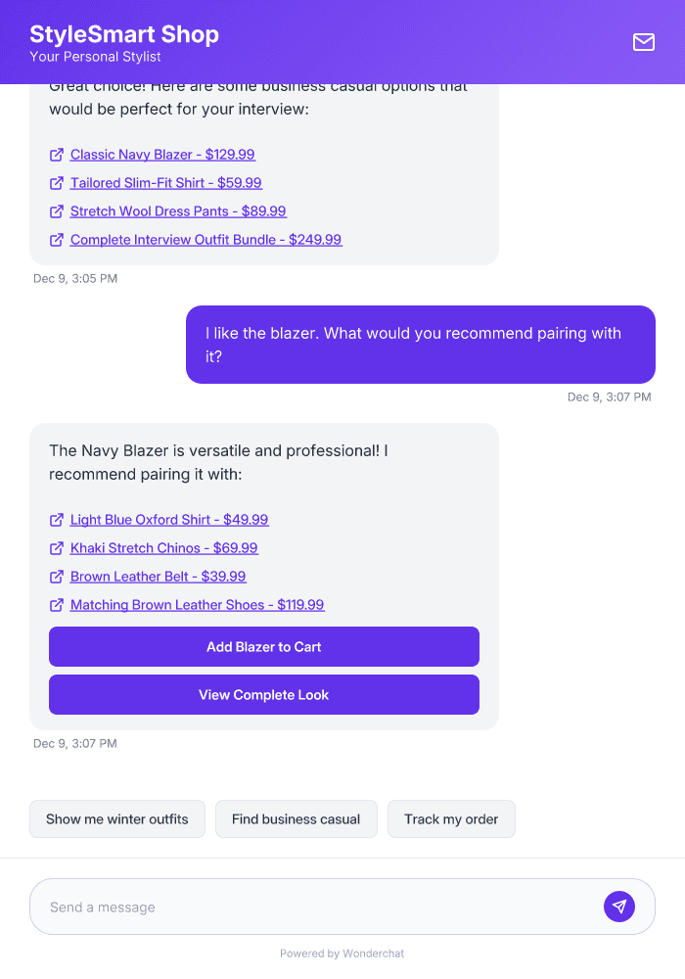Viewport: 685px width, 979px height.
Task: Click the external link icon beside Brown Leather Belt
Action: point(57,576)
